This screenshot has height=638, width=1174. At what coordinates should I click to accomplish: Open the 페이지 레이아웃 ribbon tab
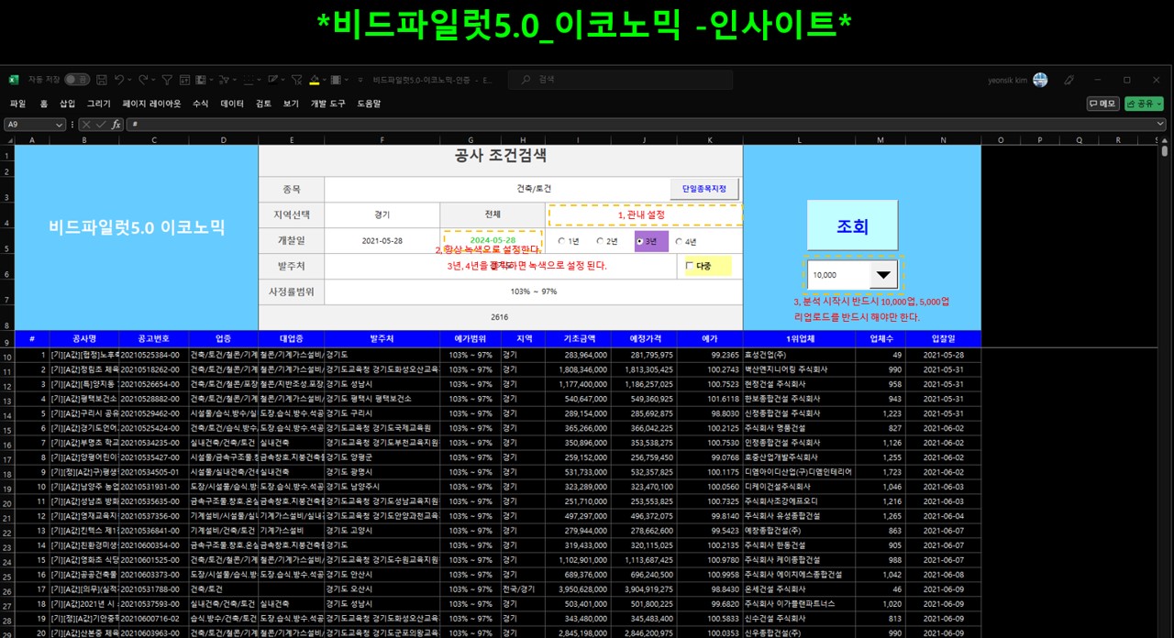[x=151, y=104]
